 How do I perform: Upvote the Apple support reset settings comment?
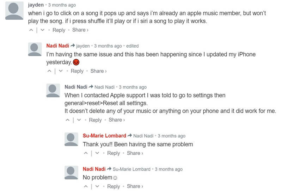pyautogui.click(x=68, y=120)
